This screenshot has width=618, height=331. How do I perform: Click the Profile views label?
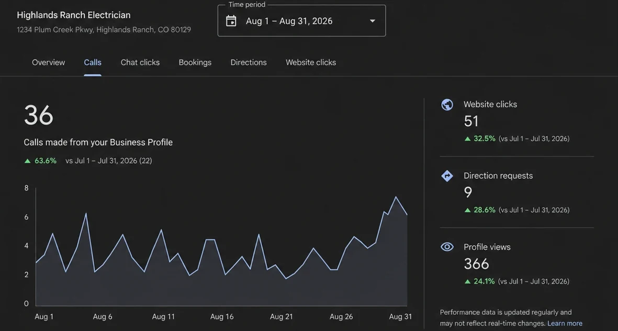pyautogui.click(x=487, y=247)
